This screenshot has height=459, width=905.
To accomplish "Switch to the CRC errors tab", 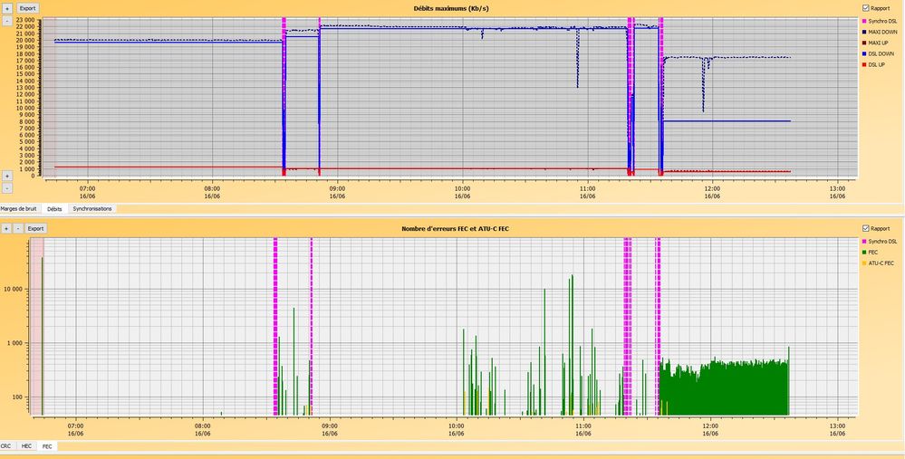I will [x=7, y=446].
